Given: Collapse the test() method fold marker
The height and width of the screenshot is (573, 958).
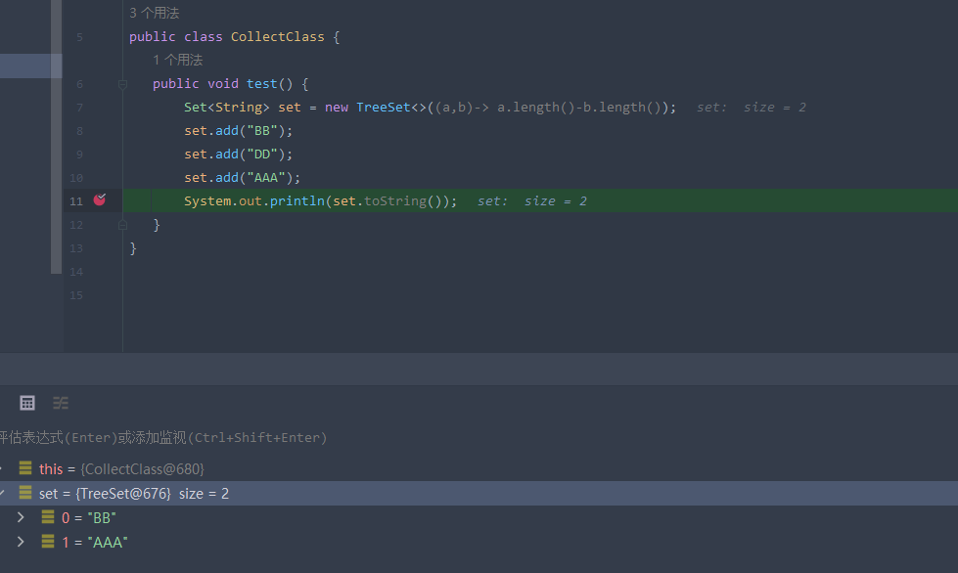Looking at the screenshot, I should (x=122, y=85).
